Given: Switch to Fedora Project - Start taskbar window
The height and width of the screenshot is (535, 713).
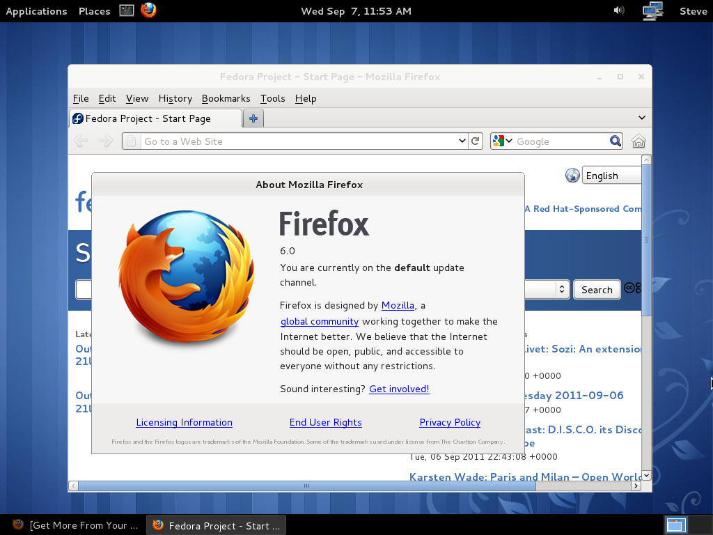Looking at the screenshot, I should 217,525.
